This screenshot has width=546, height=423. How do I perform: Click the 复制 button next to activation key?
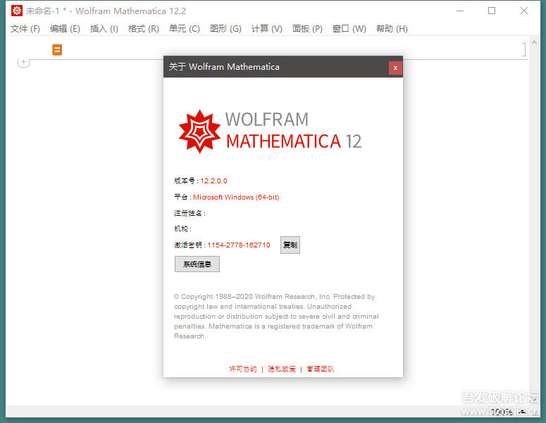(x=290, y=245)
